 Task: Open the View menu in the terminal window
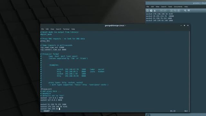pos(52,29)
